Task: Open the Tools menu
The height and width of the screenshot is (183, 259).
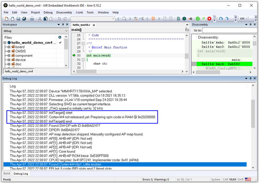Action: tap(90, 12)
